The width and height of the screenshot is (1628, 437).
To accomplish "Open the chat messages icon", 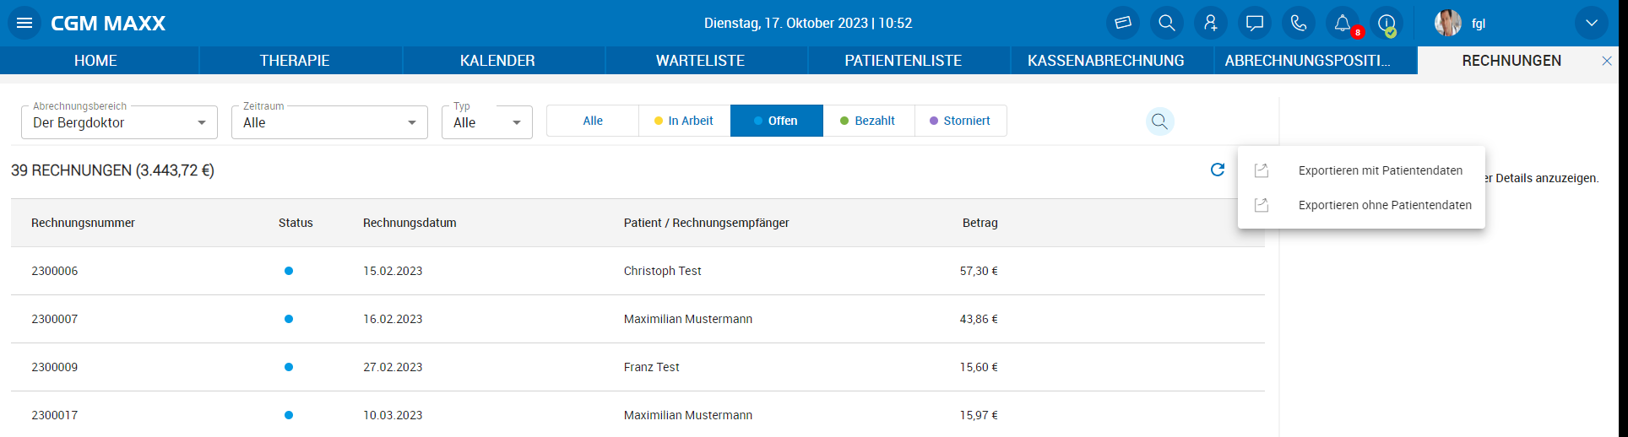I will (x=1255, y=23).
